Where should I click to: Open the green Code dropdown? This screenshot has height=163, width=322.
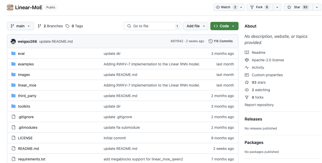tap(224, 26)
